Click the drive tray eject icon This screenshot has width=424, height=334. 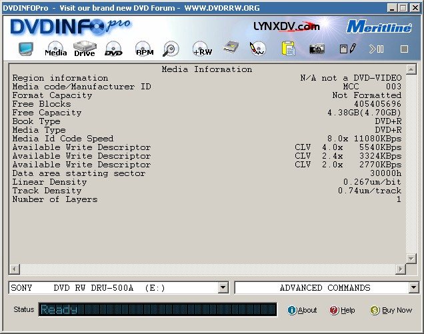(231, 48)
